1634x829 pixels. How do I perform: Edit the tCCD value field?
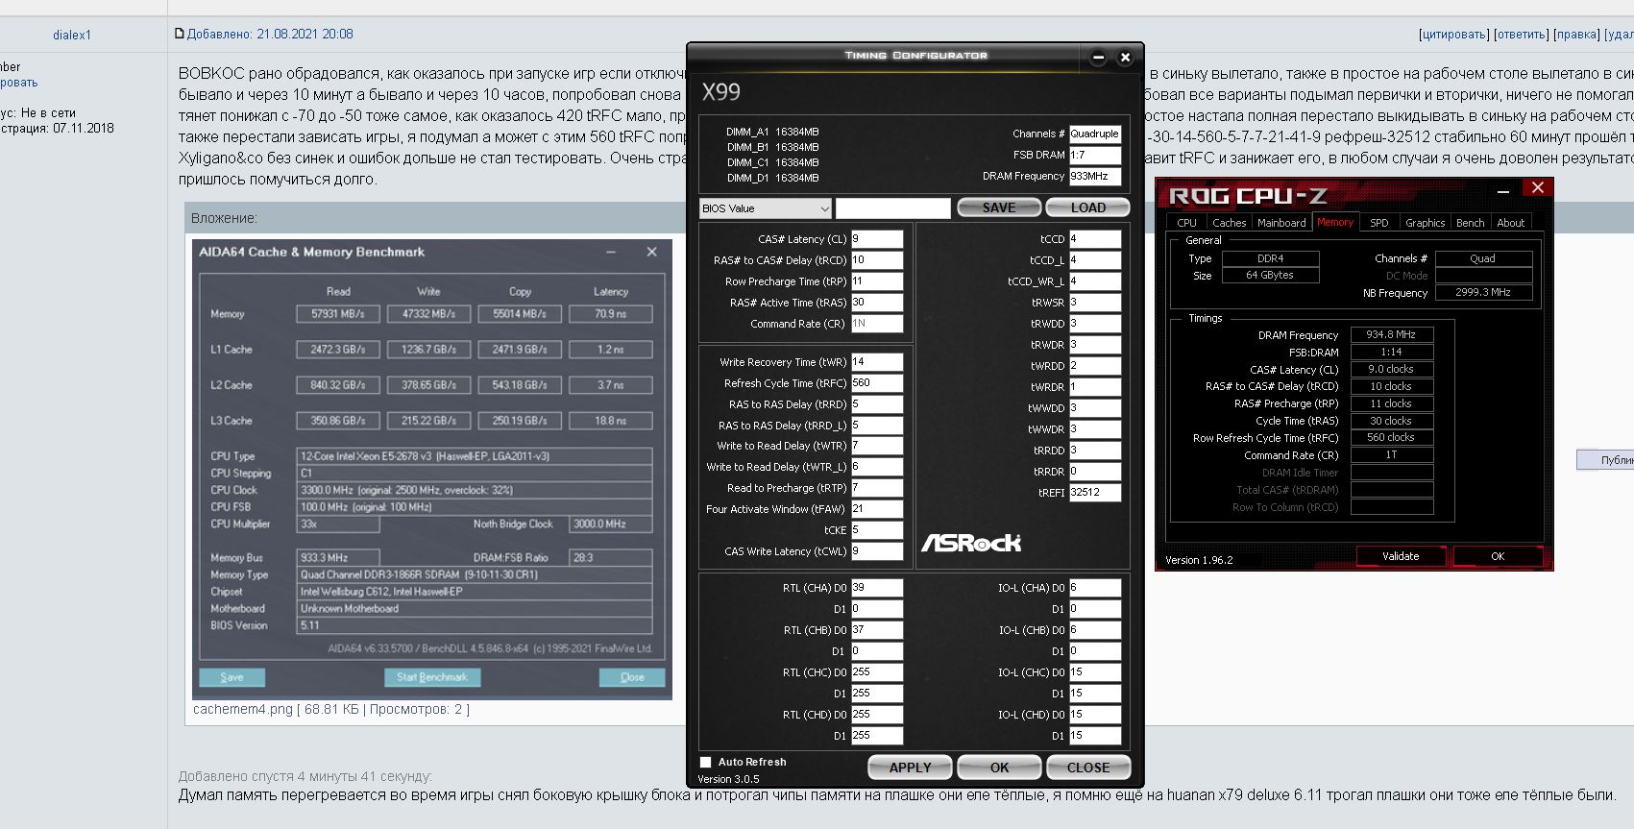1095,239
